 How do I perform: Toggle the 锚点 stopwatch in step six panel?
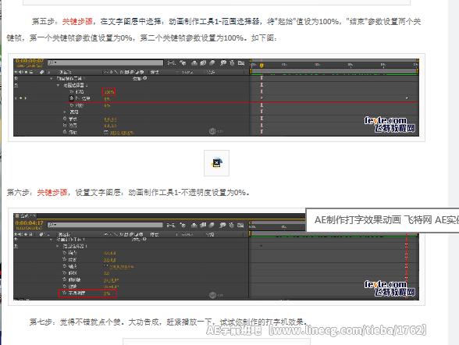coord(65,253)
